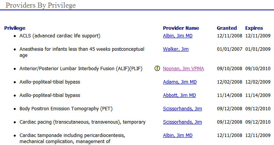Image resolution: width=274 pixels, height=145 pixels.
Task: Click the yellow warning icon beside Noonan
Action: pos(157,68)
